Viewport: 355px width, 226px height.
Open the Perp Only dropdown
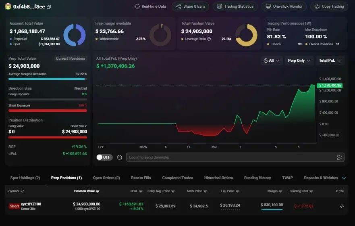(x=299, y=61)
